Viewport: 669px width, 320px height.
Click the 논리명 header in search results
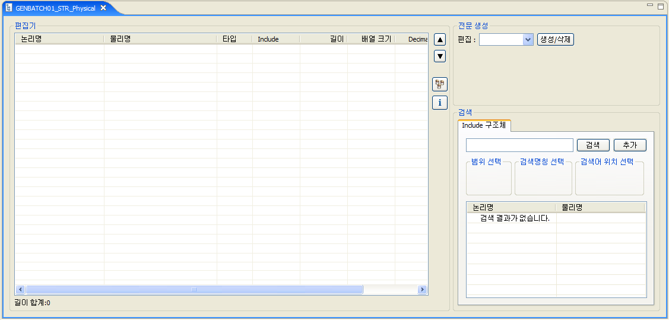click(512, 207)
